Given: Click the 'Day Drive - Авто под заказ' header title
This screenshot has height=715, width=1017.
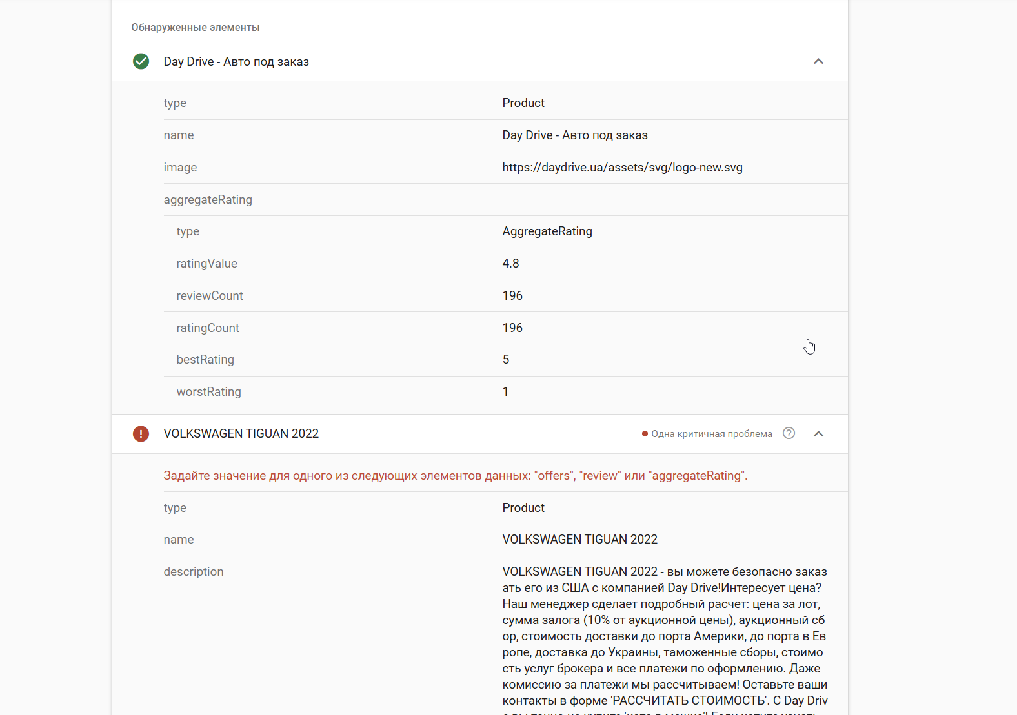Looking at the screenshot, I should tap(236, 62).
